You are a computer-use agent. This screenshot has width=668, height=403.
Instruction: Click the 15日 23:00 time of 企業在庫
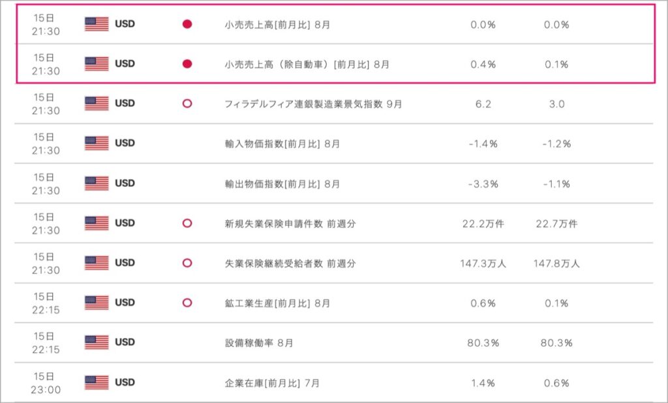pyautogui.click(x=46, y=383)
